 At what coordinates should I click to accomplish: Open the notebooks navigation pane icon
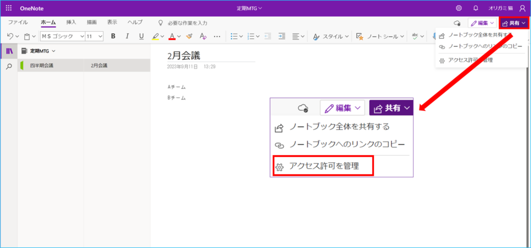point(9,51)
